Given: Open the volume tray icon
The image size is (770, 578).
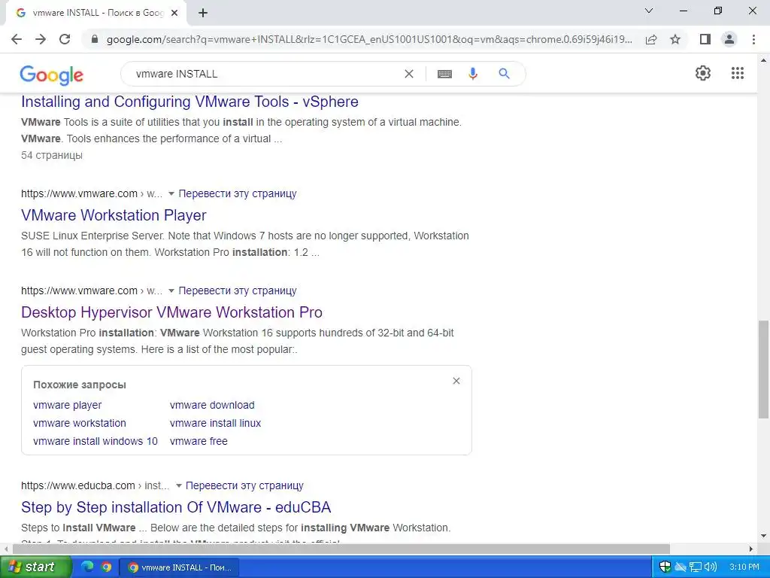Looking at the screenshot, I should click(710, 567).
